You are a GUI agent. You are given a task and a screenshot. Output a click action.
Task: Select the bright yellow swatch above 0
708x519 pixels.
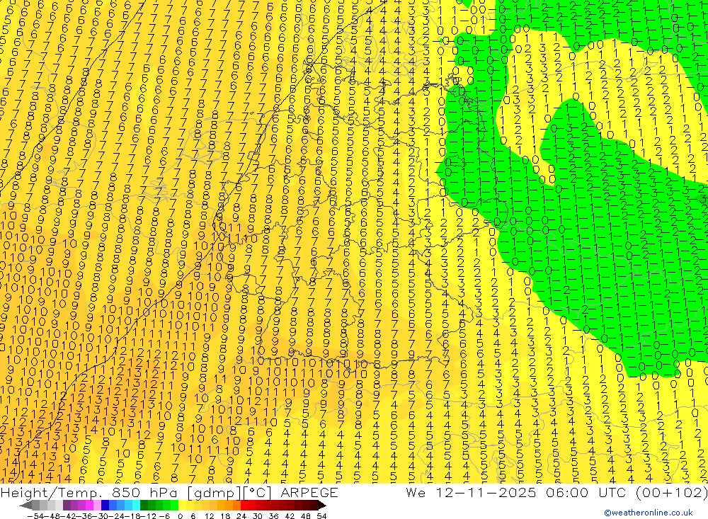183,506
